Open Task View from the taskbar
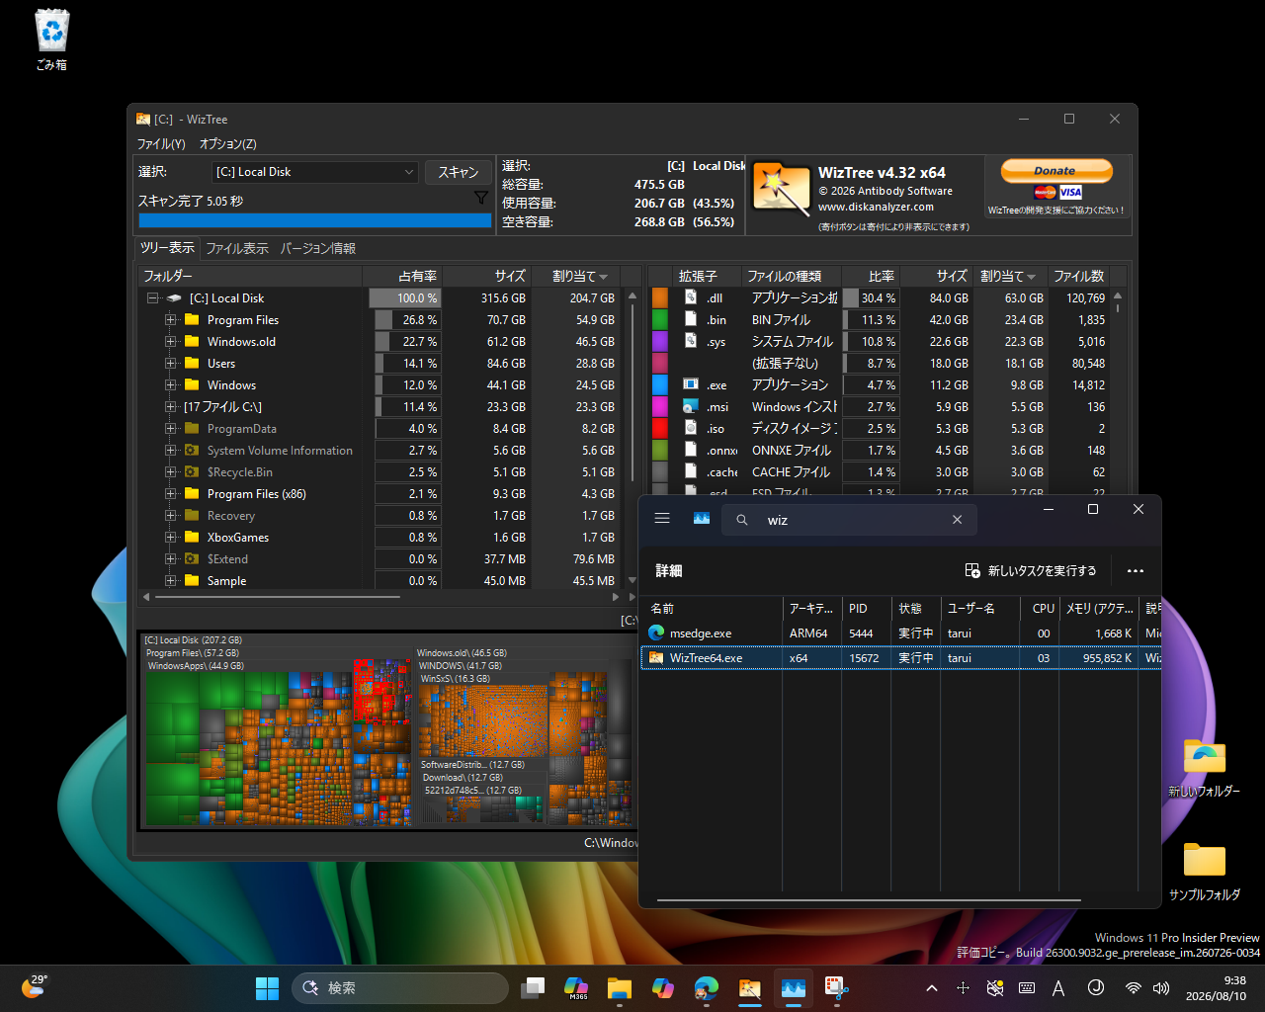1265x1012 pixels. point(534,987)
